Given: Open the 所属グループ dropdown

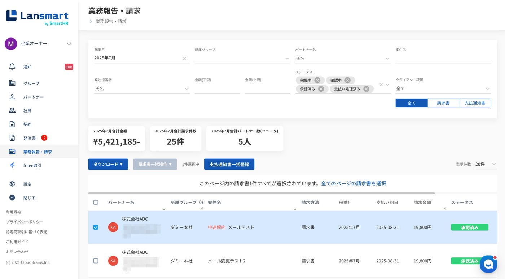Looking at the screenshot, I should click(242, 58).
